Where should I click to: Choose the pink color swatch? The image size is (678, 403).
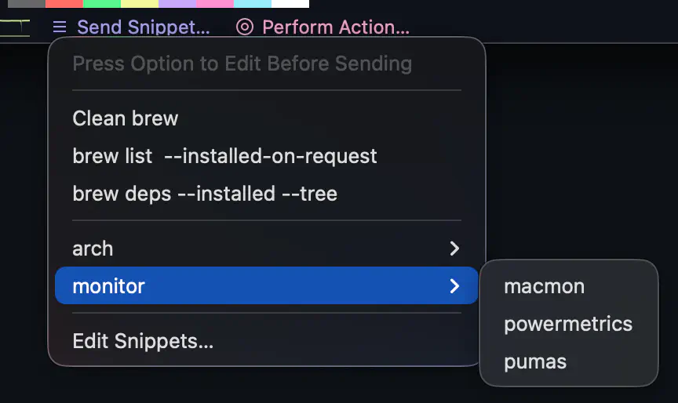215,3
